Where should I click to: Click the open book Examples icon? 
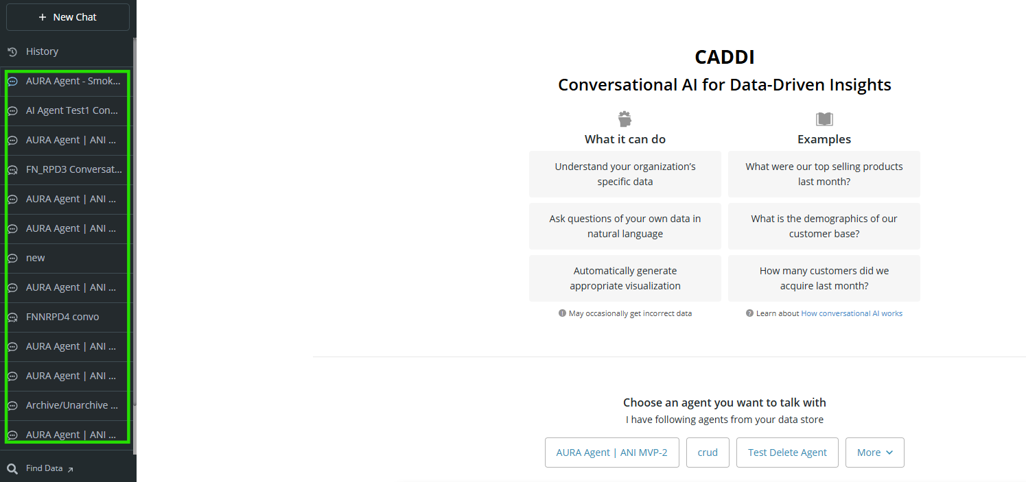824,119
